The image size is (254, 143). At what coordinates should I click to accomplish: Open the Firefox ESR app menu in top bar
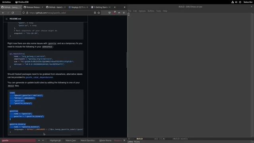[x=22, y=2]
